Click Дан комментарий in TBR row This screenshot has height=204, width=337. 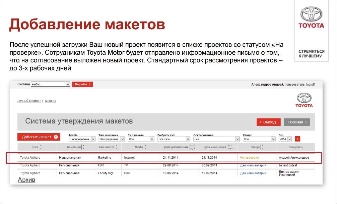(253, 165)
